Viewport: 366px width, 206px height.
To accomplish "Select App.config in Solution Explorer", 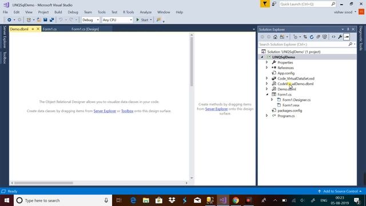I will coord(286,73).
